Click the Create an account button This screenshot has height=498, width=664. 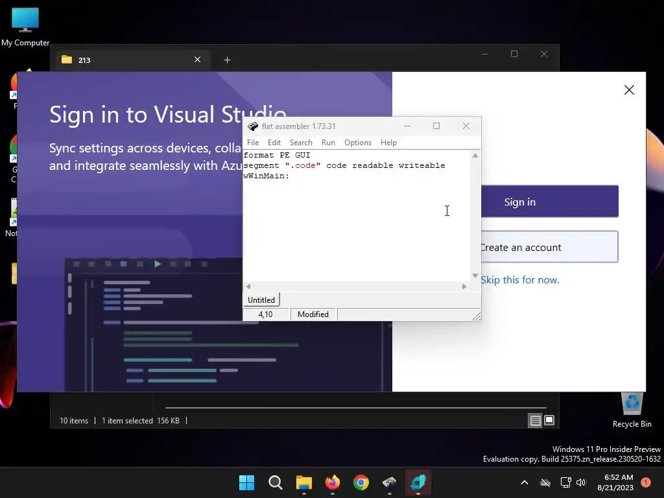pos(550,247)
